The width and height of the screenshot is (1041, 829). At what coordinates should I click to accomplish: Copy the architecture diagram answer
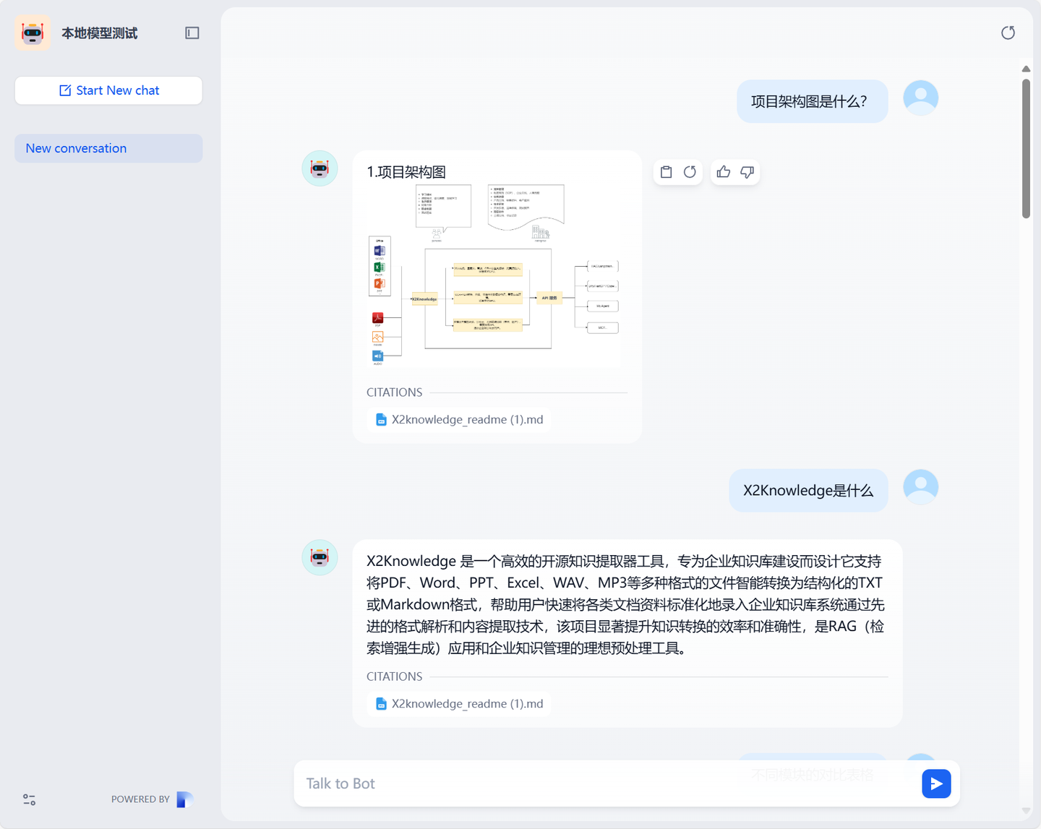point(666,172)
